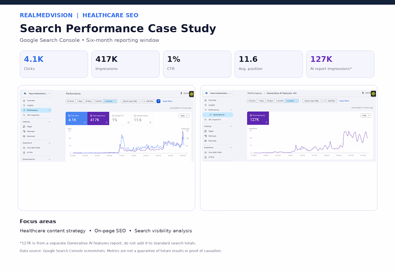Click the URL inspection magnifier icon in the left screenshot
This screenshot has width=395, height=271.
coord(24,115)
